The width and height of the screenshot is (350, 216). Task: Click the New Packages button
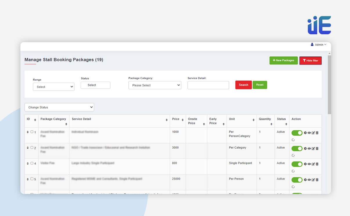(283, 60)
